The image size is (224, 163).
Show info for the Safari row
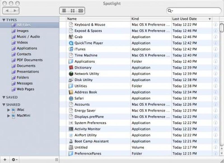[x=215, y=98]
